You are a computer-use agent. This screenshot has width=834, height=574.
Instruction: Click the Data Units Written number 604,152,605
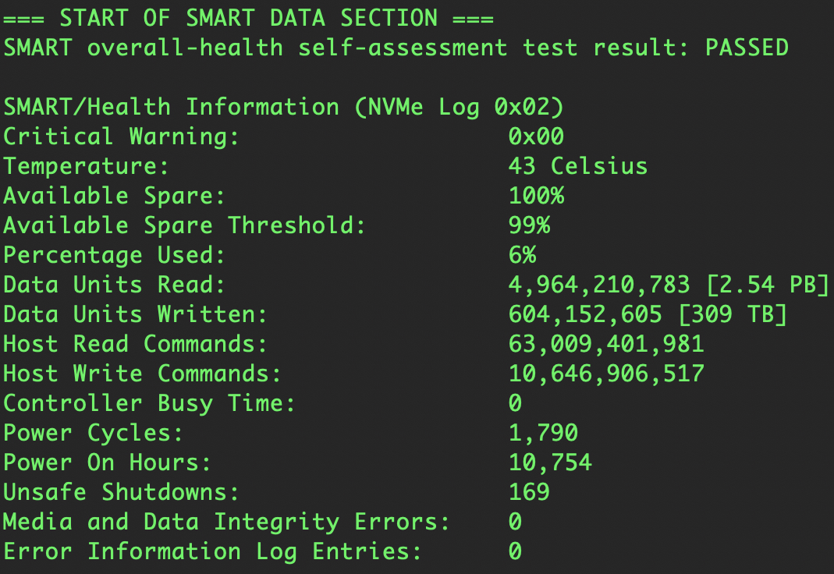point(585,314)
